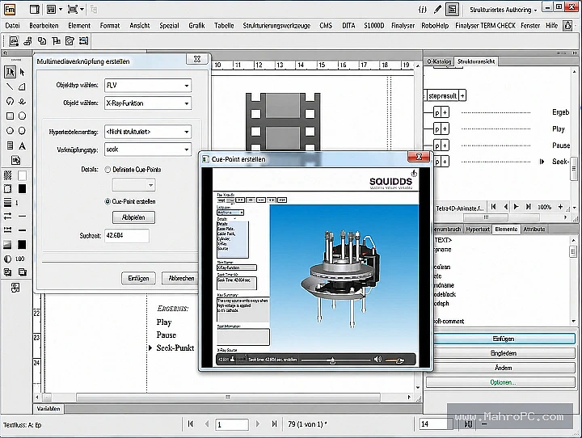582x438 pixels.
Task: Open the DITA menu
Action: click(348, 26)
